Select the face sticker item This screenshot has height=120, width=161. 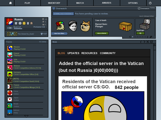(73, 26)
